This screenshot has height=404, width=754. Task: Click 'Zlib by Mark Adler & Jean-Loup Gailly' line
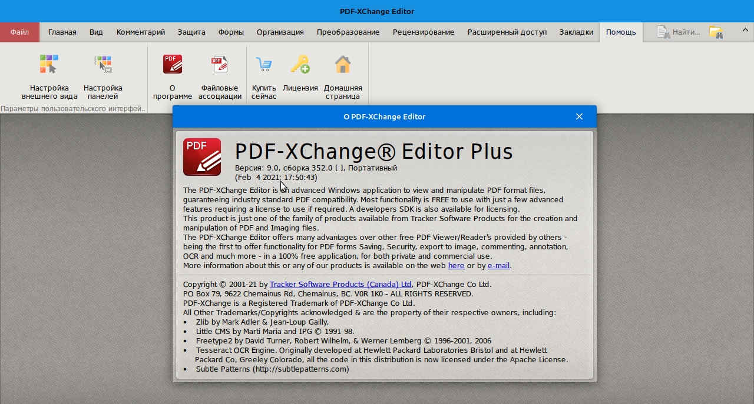point(262,322)
